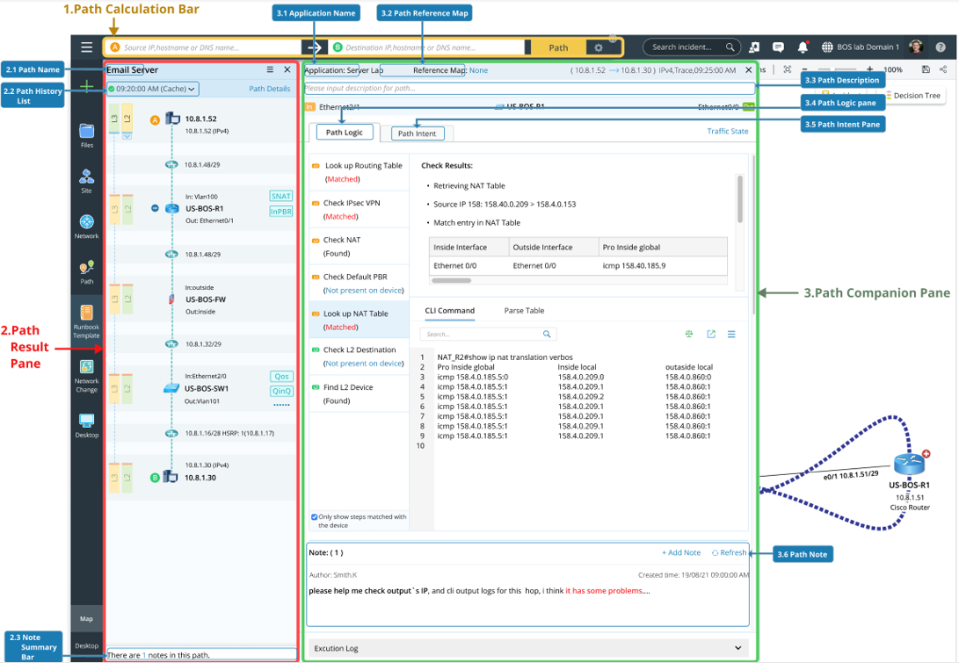Open the 100% zoom level dropdown
Image resolution: width=959 pixels, height=663 pixels.
click(893, 68)
